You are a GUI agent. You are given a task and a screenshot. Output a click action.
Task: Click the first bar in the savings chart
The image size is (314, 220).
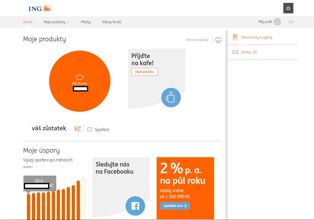tap(29, 207)
